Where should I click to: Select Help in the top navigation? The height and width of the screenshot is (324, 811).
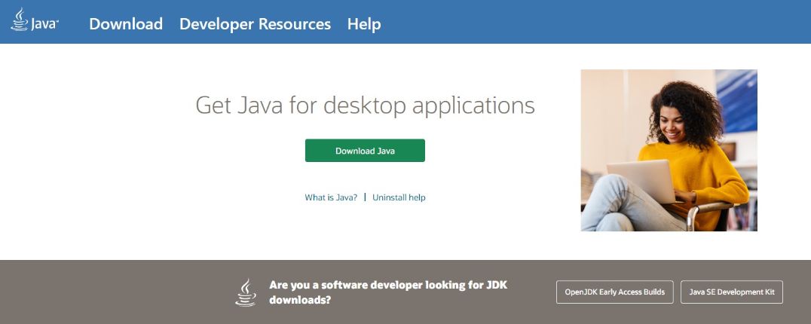coord(364,24)
